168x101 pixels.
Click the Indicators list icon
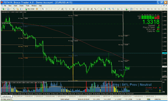[126, 9]
